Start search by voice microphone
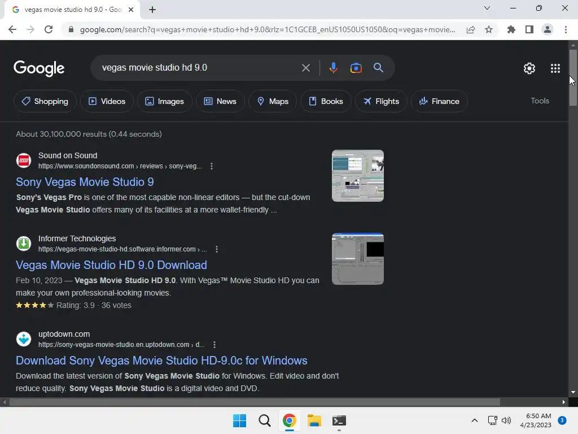Screen dimensions: 578x434 tap(333, 68)
